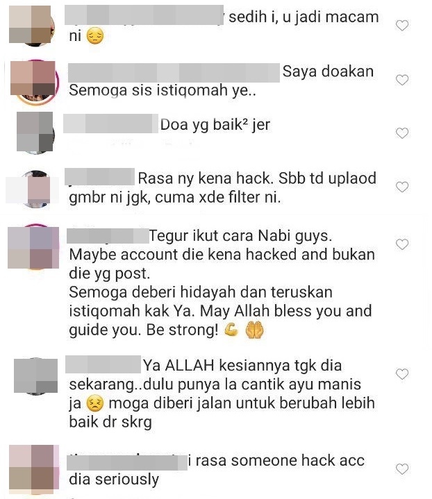Tap heart beside 'Doa yg baik² jer'
The image size is (432, 499).
402,133
